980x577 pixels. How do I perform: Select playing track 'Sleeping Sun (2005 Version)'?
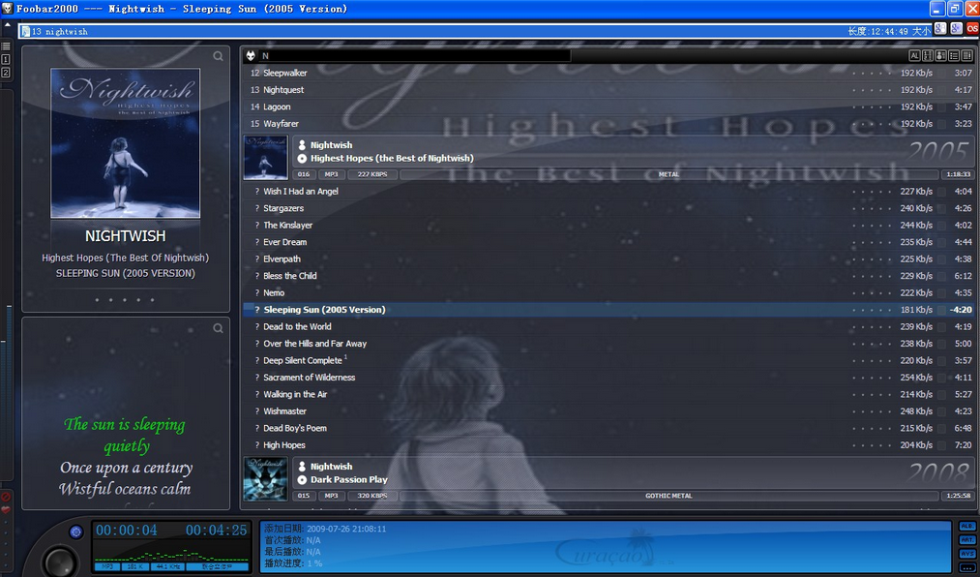pyautogui.click(x=609, y=310)
